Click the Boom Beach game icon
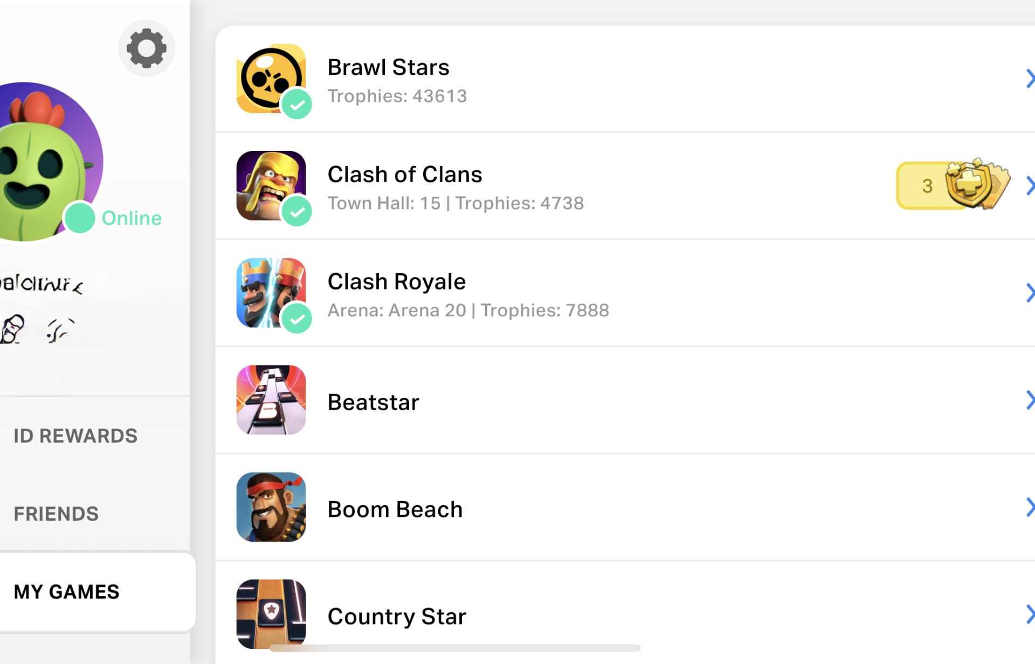Viewport: 1035px width, 664px height. click(x=271, y=507)
